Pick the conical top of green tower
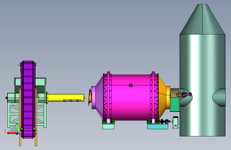Screen dimensions: 231x150 click(202, 19)
